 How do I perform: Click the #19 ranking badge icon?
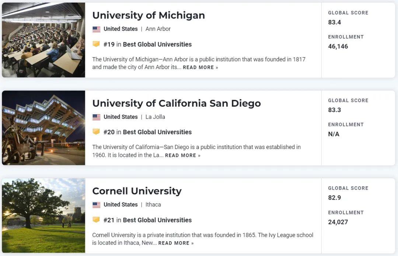tap(96, 44)
